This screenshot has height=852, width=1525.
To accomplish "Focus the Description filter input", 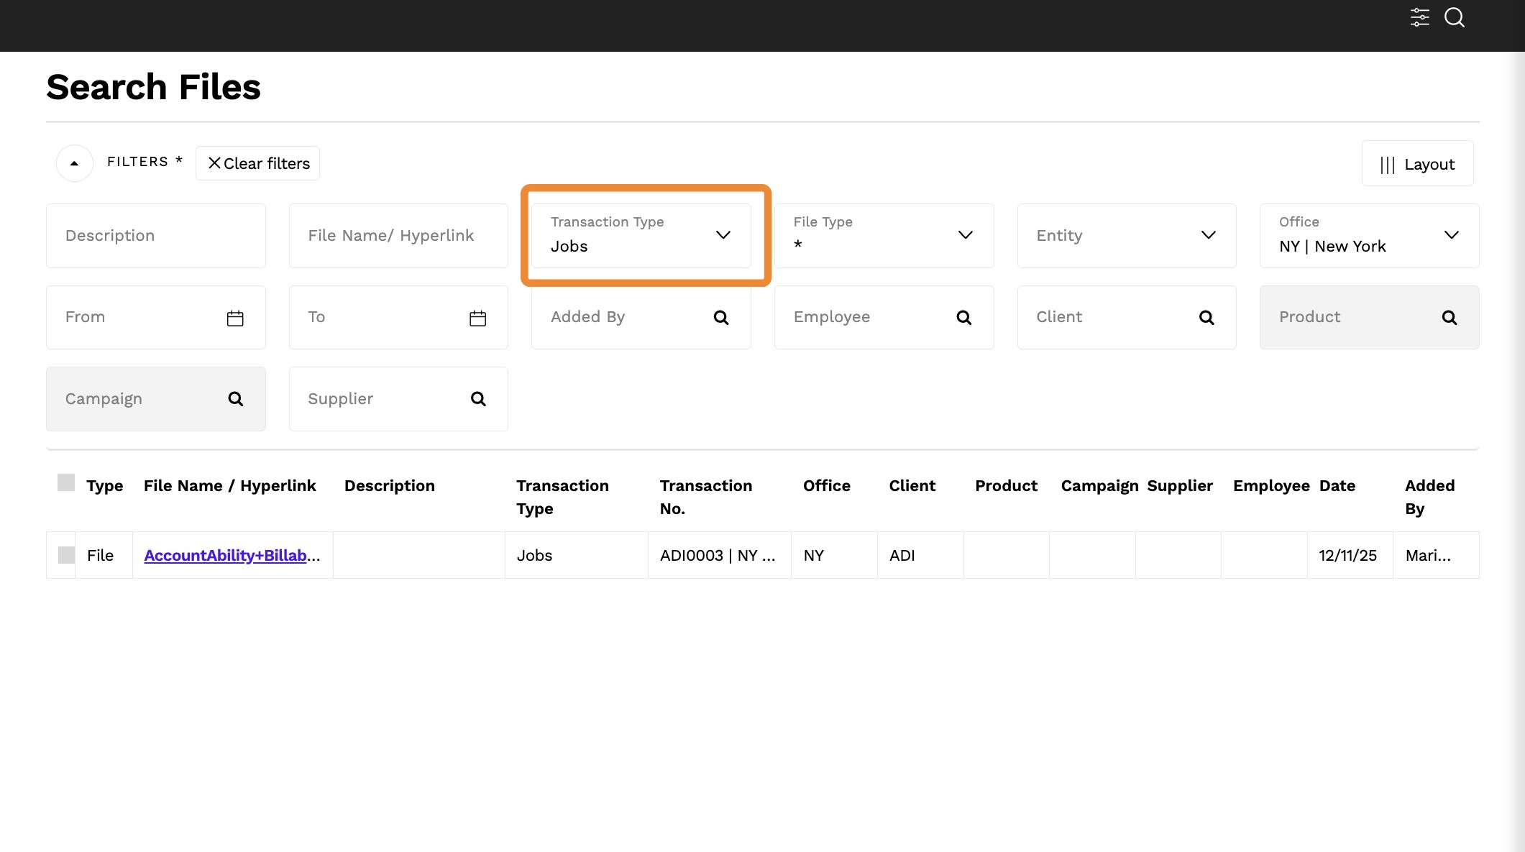I will (155, 236).
